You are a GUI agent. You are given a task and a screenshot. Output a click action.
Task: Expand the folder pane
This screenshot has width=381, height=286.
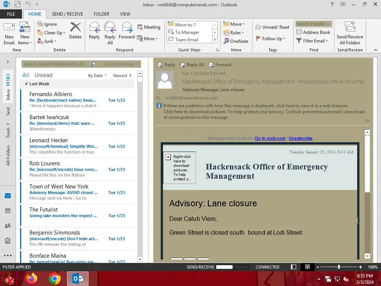[x=8, y=62]
